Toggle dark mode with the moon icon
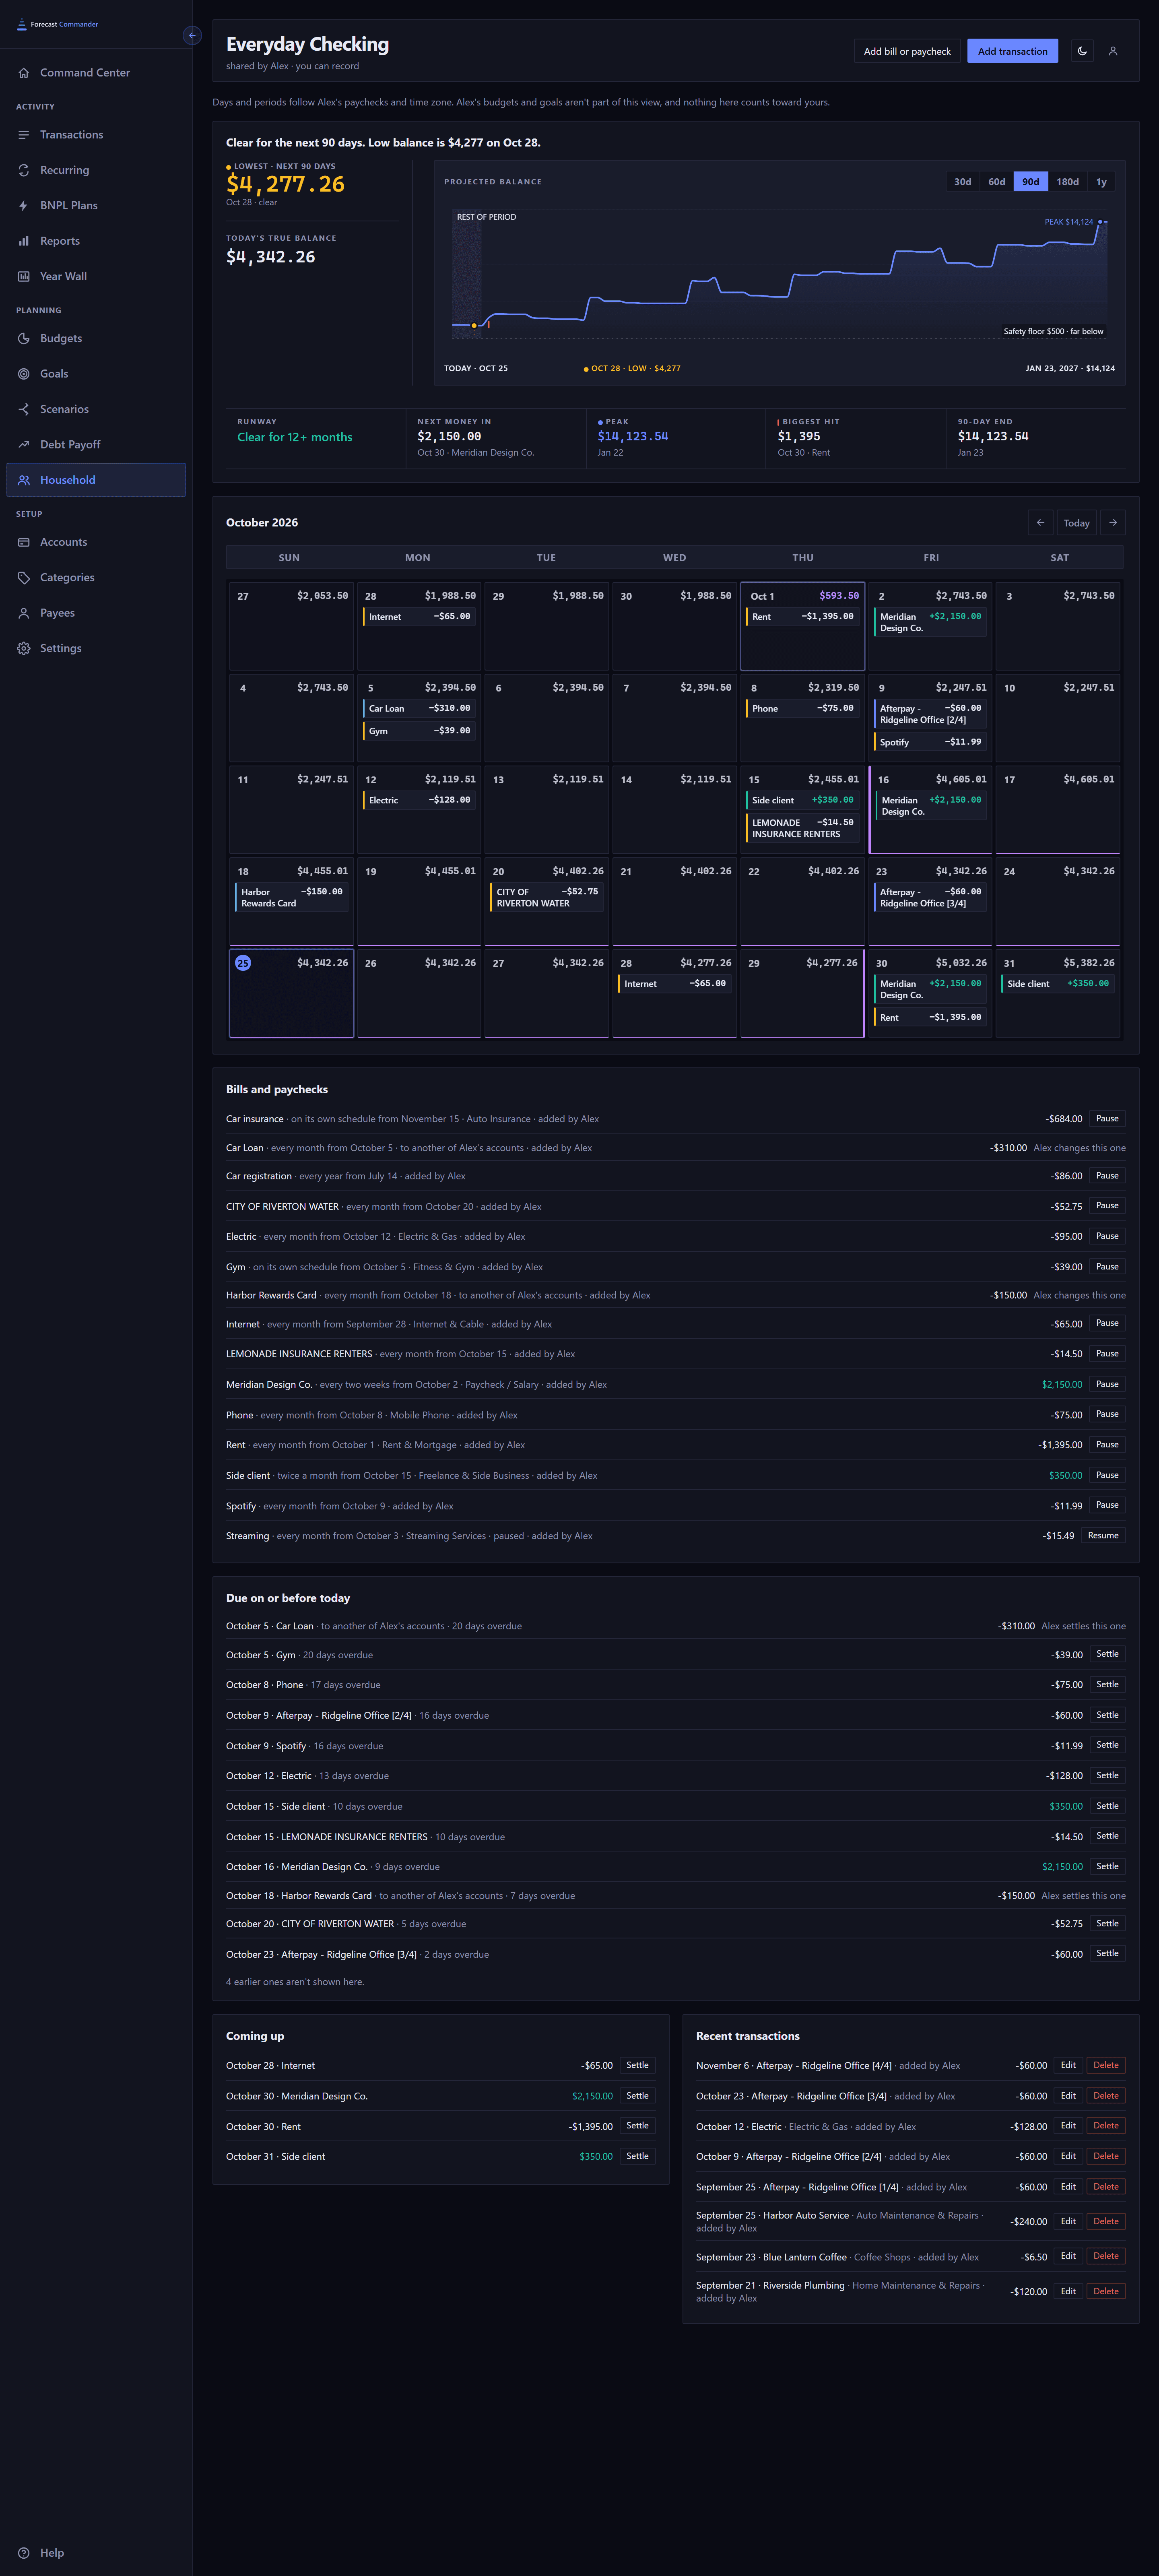 pos(1082,51)
